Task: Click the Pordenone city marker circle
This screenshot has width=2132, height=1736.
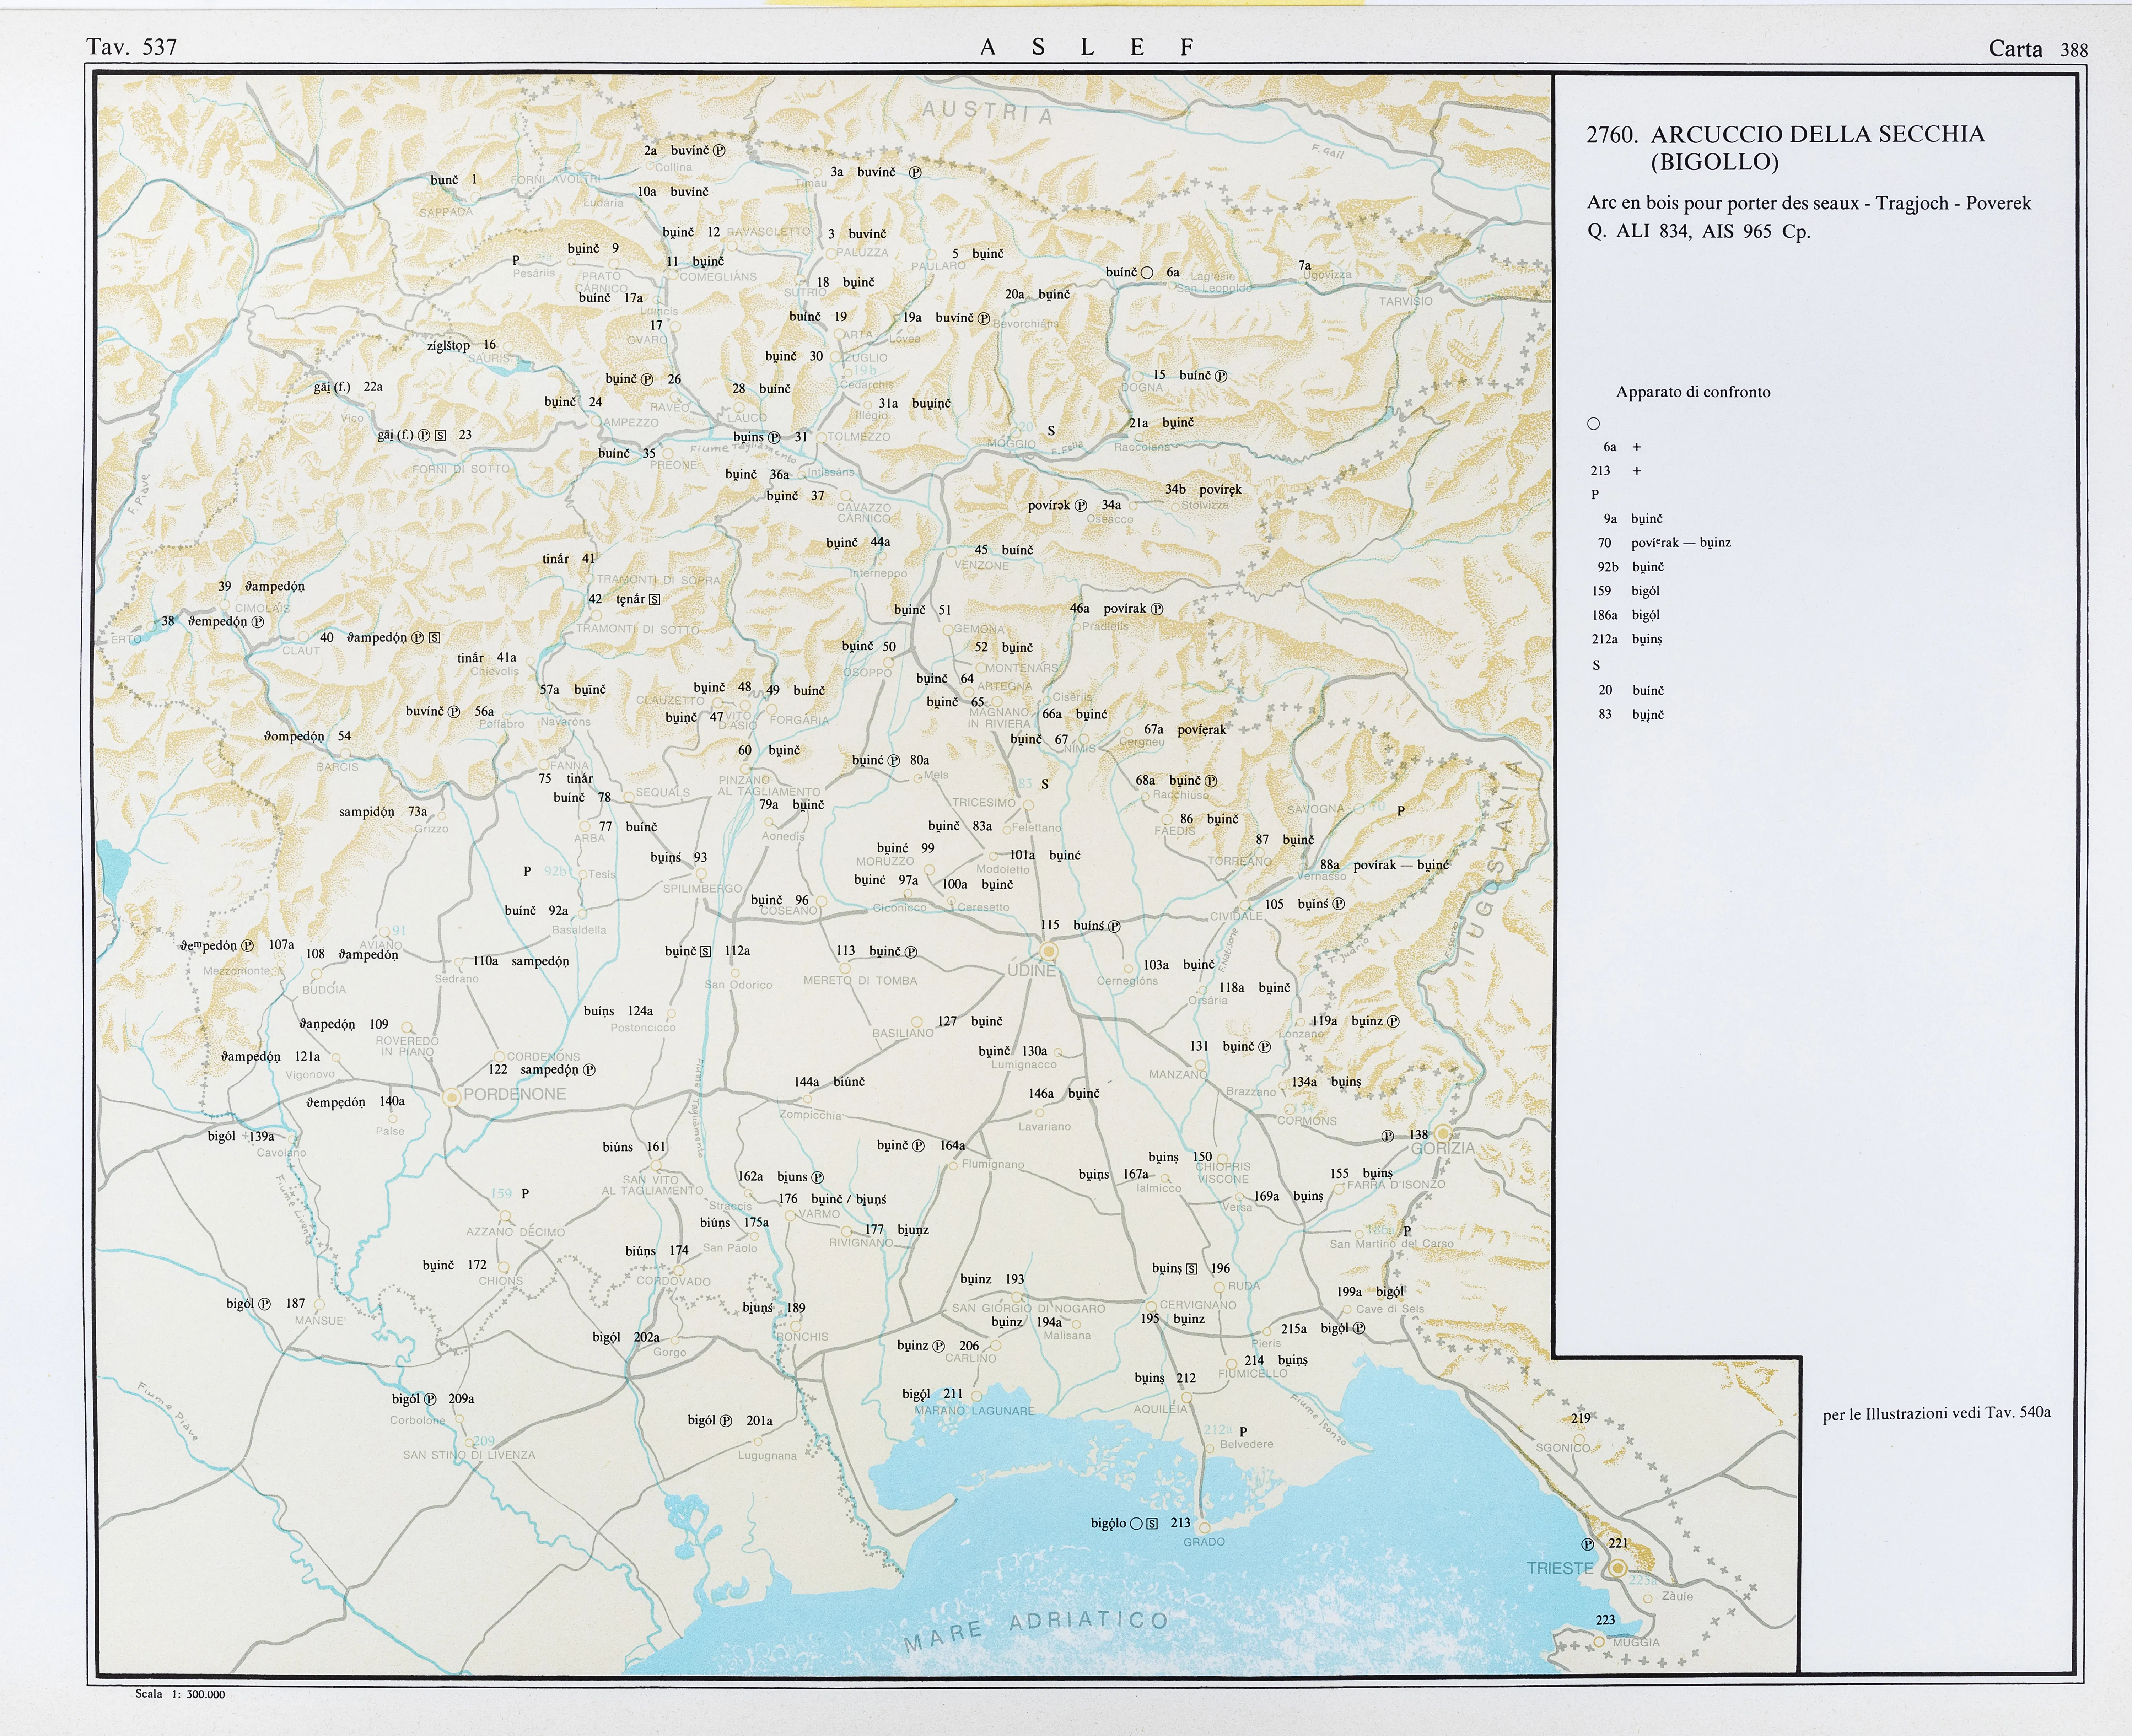Action: (452, 1097)
